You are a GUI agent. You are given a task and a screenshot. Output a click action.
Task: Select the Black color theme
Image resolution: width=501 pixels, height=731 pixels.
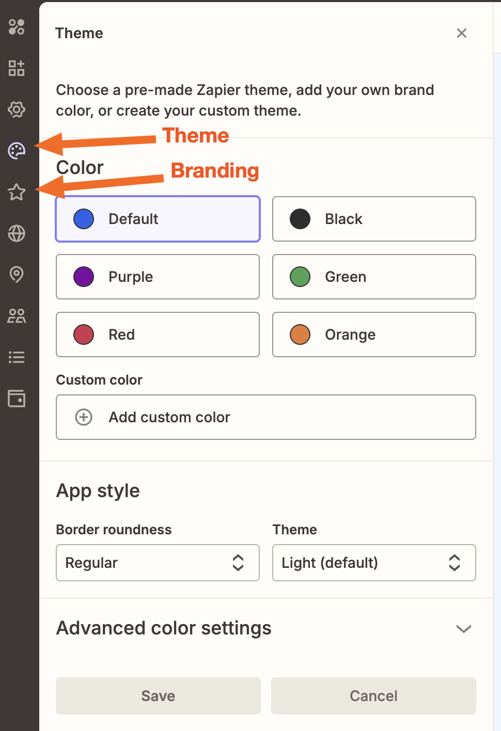point(373,219)
